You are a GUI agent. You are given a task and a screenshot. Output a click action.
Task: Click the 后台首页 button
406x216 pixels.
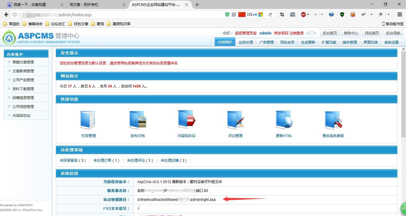(330, 33)
